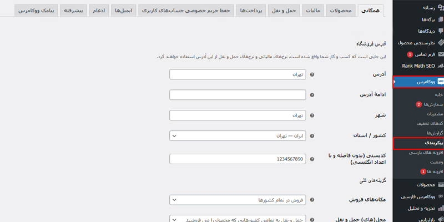Click the فرم تماس envelope icon

click(x=441, y=54)
